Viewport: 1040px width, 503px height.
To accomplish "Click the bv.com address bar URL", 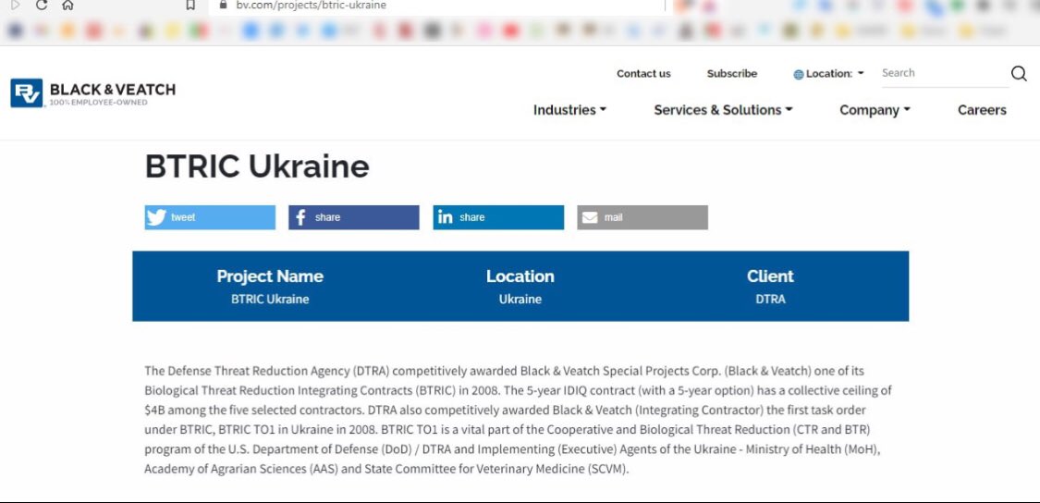I will point(311,6).
